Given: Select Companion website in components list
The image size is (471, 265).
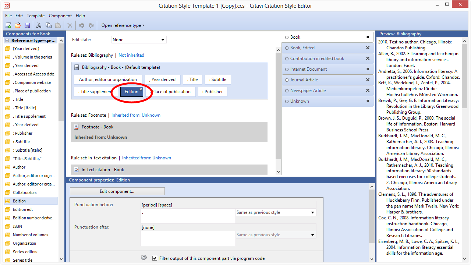Looking at the screenshot, I should pyautogui.click(x=31, y=82).
